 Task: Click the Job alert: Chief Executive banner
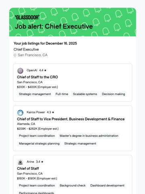[x=72, y=22]
